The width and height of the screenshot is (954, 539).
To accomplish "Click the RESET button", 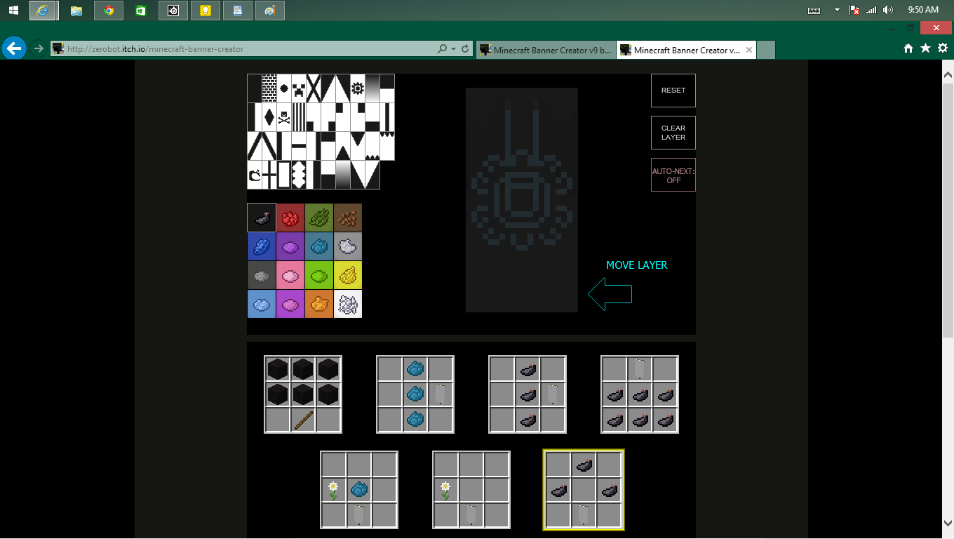I will click(673, 91).
